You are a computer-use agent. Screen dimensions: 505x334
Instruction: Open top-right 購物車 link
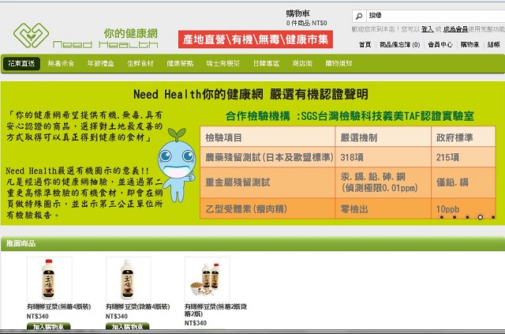click(469, 45)
